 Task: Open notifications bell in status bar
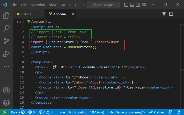(178, 112)
